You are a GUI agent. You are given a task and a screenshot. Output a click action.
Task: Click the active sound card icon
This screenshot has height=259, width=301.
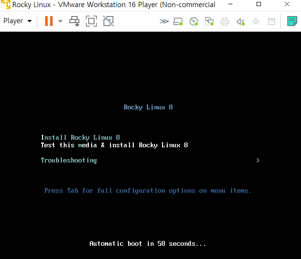(x=241, y=21)
